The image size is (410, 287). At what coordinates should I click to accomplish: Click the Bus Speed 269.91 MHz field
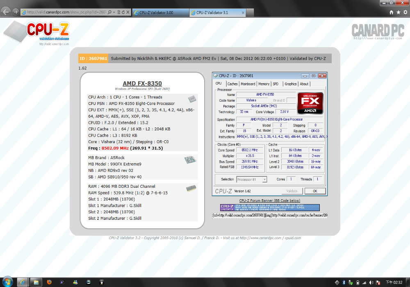click(250, 162)
